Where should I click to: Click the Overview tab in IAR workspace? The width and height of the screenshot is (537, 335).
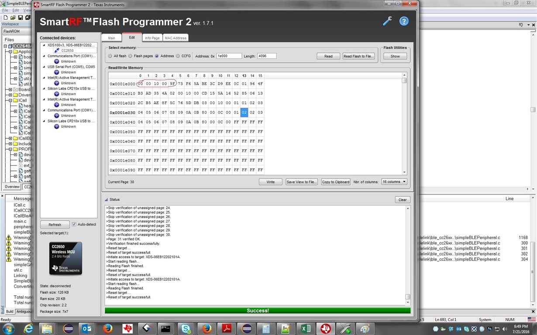[12, 187]
